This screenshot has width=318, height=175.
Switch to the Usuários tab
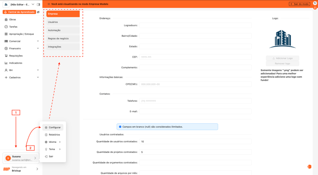[63, 22]
